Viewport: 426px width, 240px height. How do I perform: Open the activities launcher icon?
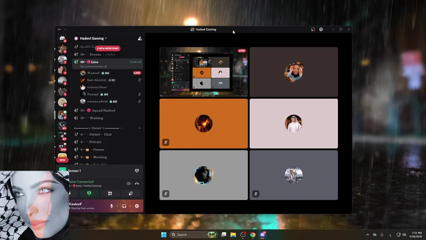(x=110, y=193)
